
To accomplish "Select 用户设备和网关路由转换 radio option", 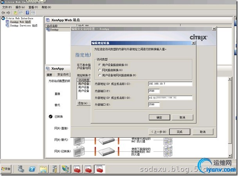I will click(x=99, y=75).
